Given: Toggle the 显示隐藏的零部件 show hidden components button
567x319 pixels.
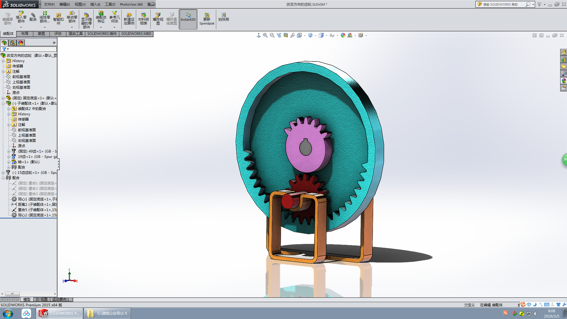Looking at the screenshot, I should pyautogui.click(x=86, y=20).
